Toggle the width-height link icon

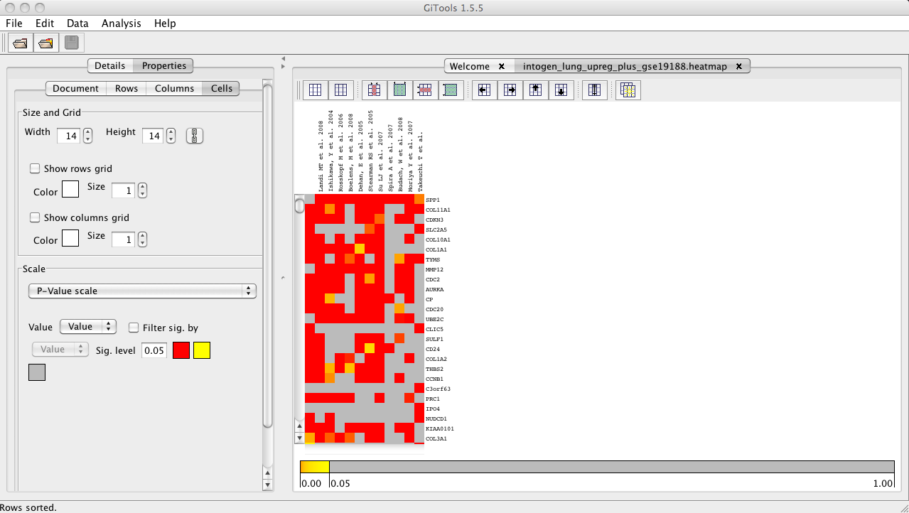pos(195,135)
